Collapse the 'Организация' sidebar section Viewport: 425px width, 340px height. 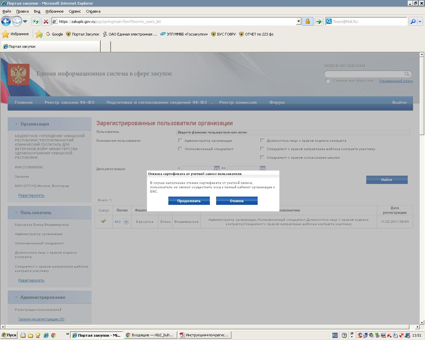[x=16, y=124]
